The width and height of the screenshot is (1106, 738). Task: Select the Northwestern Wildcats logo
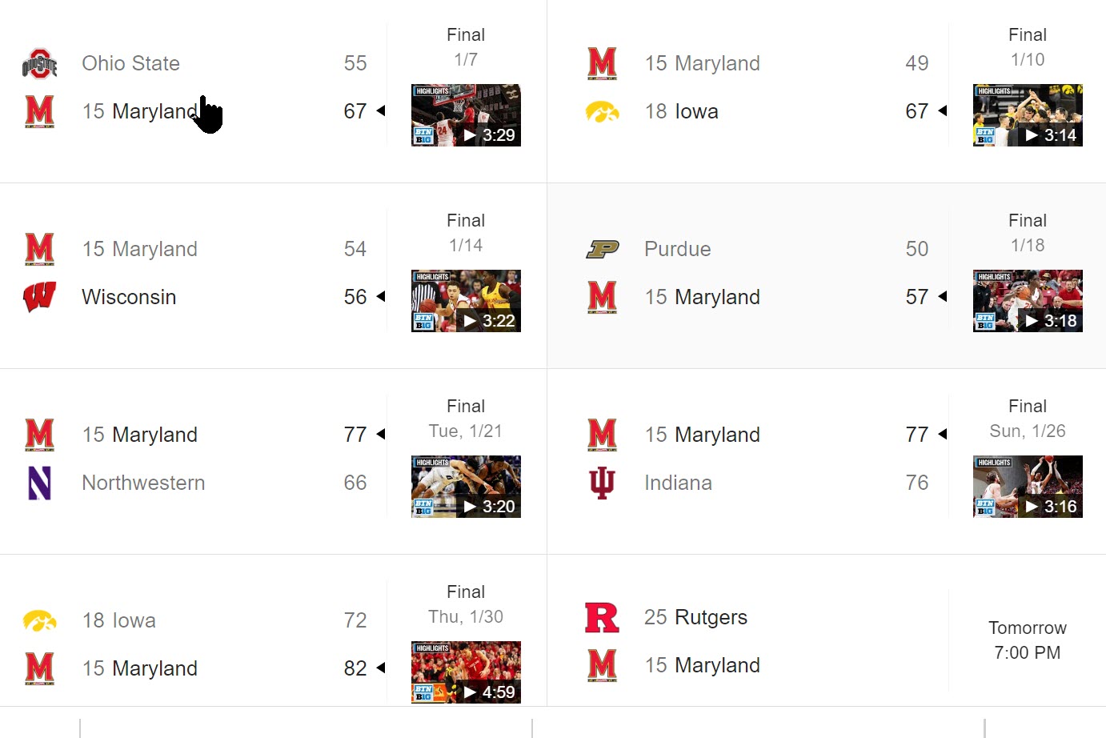[39, 483]
